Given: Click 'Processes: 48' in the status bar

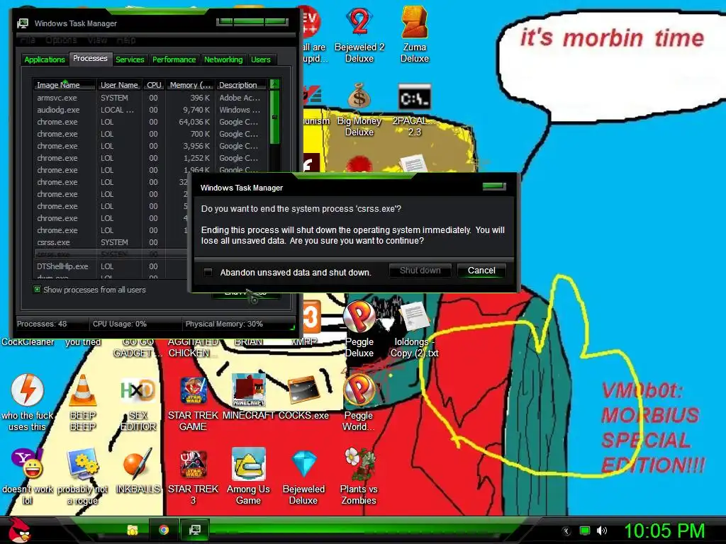Looking at the screenshot, I should (42, 324).
